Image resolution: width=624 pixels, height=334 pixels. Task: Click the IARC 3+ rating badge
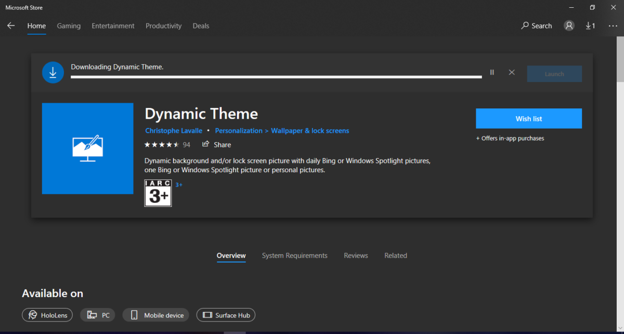pyautogui.click(x=158, y=193)
